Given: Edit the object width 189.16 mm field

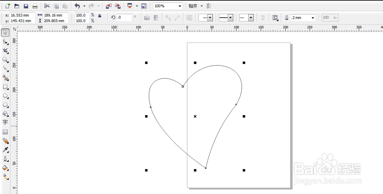Looking at the screenshot, I should 56,15.
